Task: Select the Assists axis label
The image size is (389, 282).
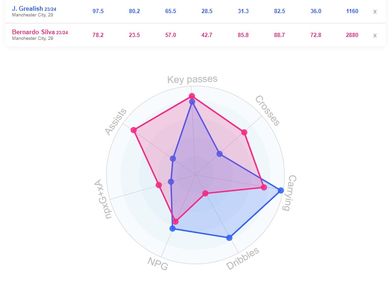Action: (x=116, y=122)
